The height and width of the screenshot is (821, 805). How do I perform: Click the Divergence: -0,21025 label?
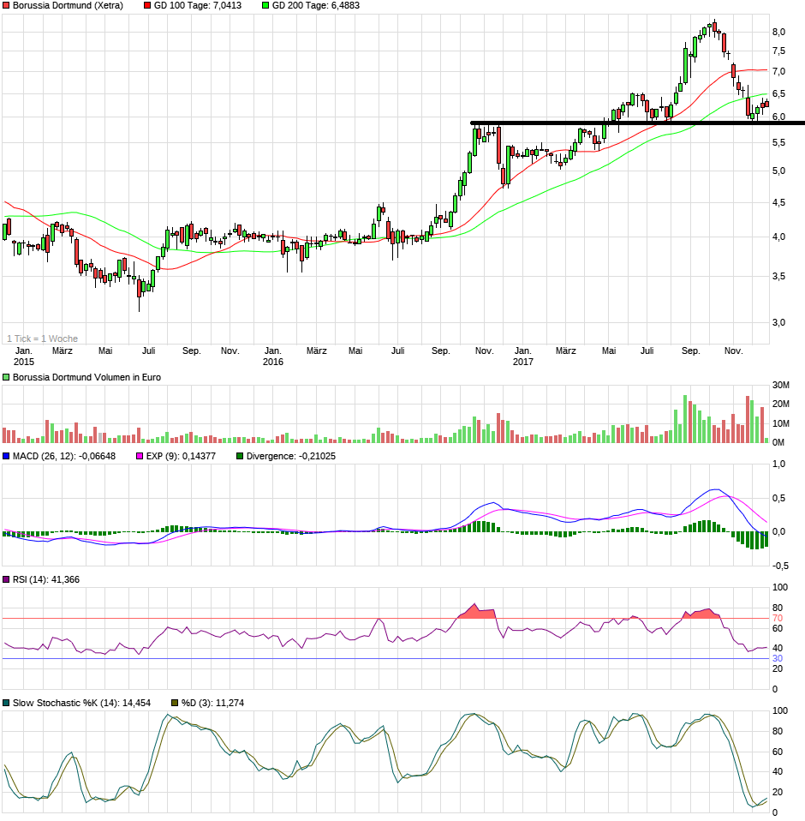coord(291,457)
